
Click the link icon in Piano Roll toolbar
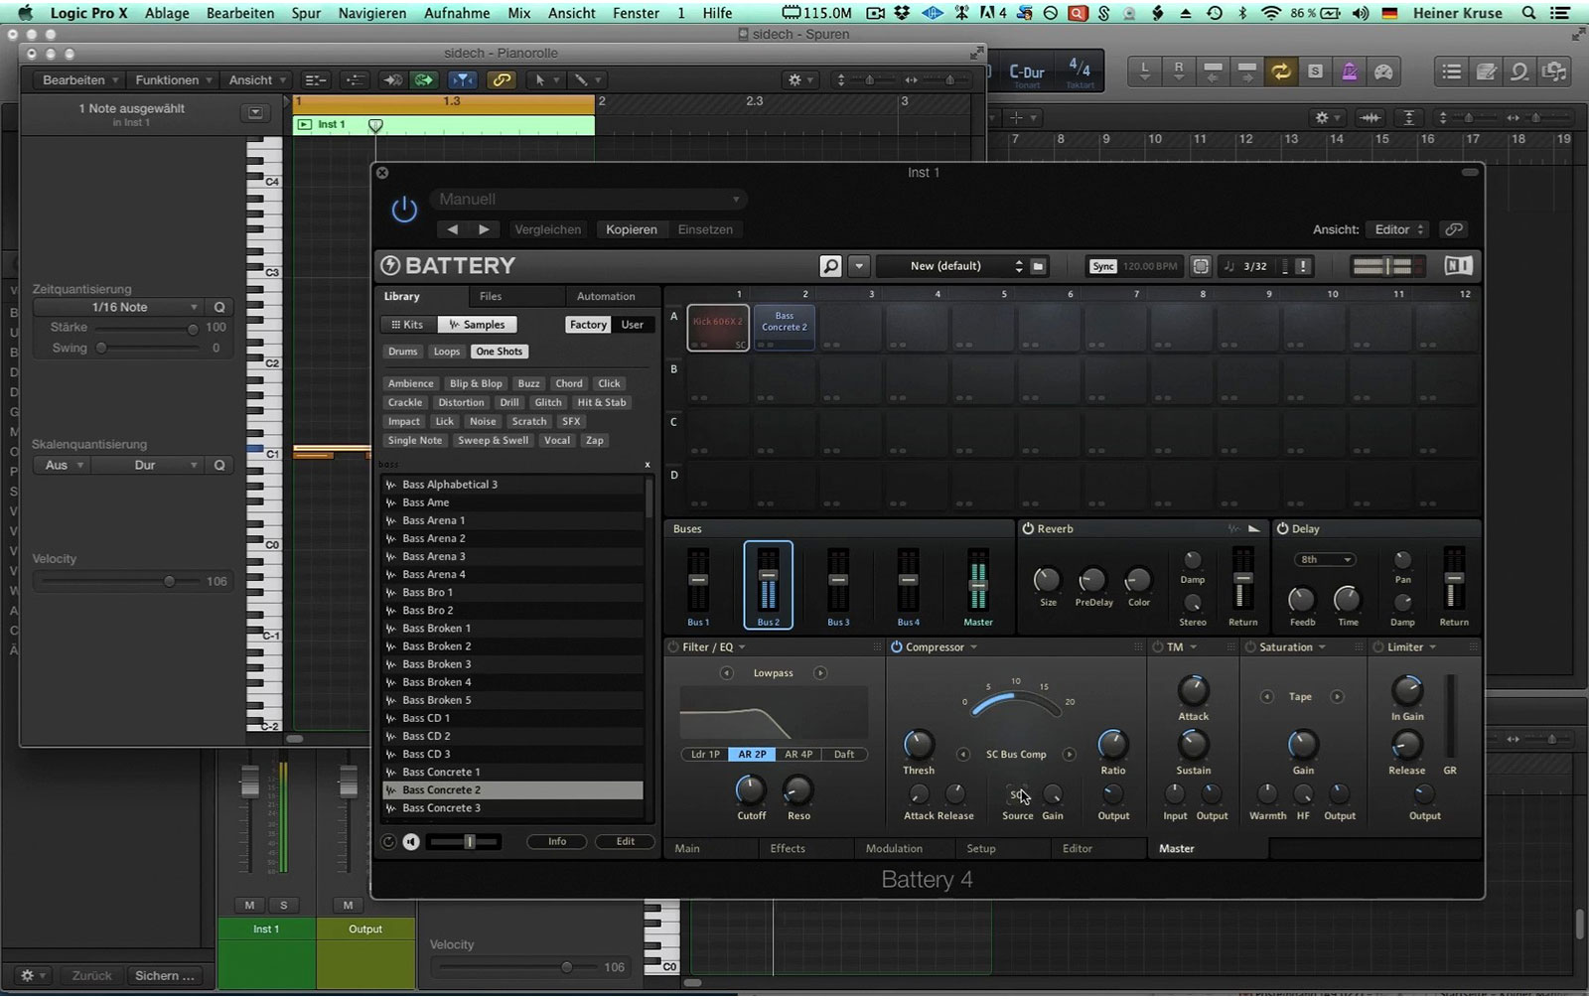coord(502,80)
